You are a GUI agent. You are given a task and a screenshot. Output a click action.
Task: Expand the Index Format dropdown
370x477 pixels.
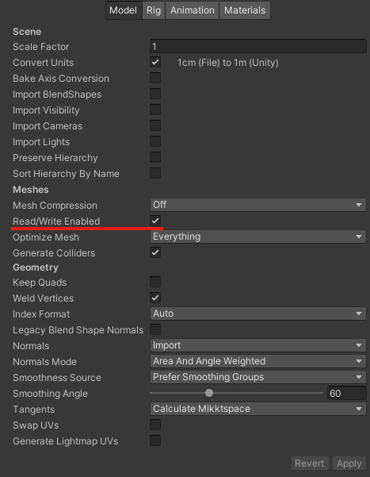(258, 314)
